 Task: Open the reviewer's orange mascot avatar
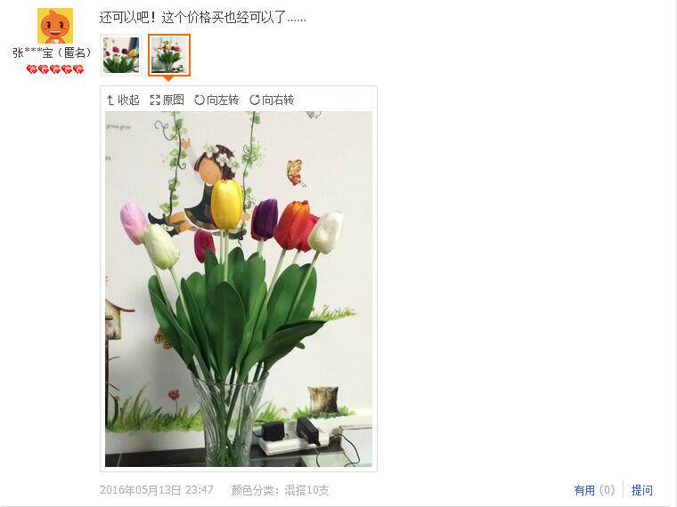(55, 26)
